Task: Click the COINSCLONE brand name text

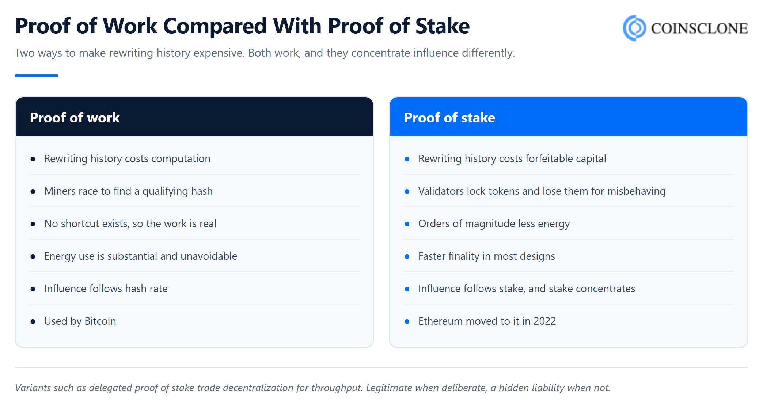Action: coord(699,28)
